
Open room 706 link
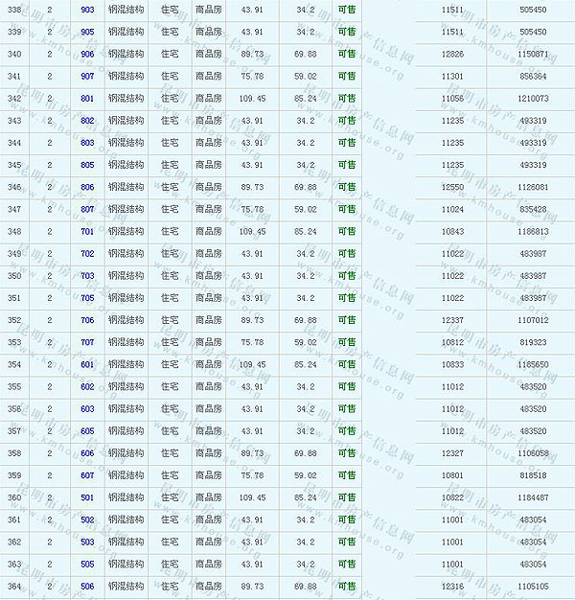click(x=87, y=320)
